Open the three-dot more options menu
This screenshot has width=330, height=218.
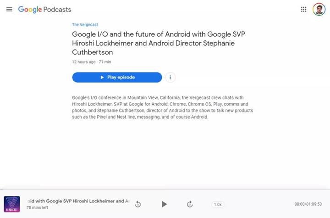(170, 78)
